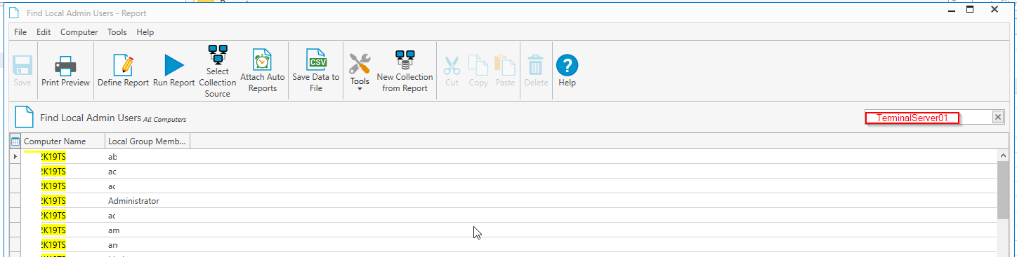Create New Collection from Report

click(x=405, y=71)
